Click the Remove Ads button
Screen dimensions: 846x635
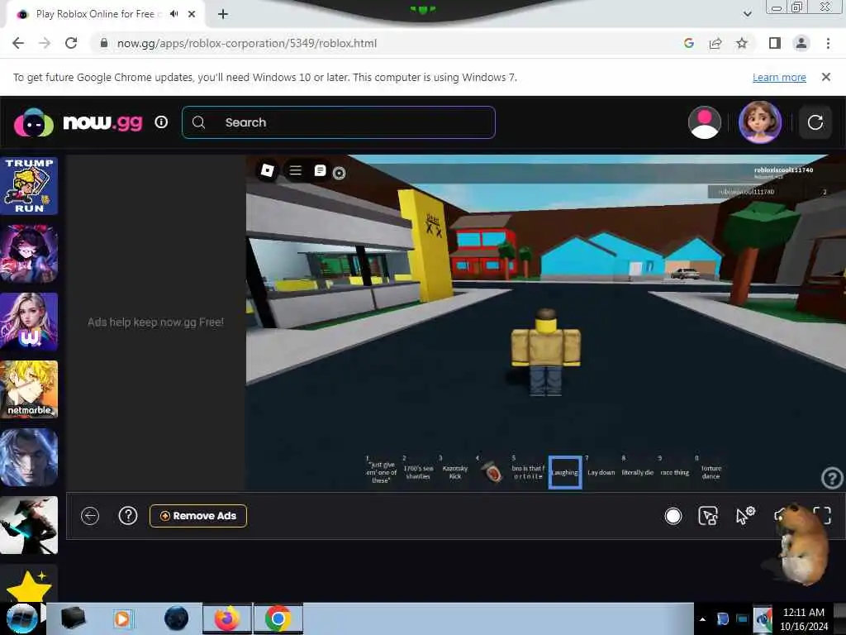tap(198, 516)
